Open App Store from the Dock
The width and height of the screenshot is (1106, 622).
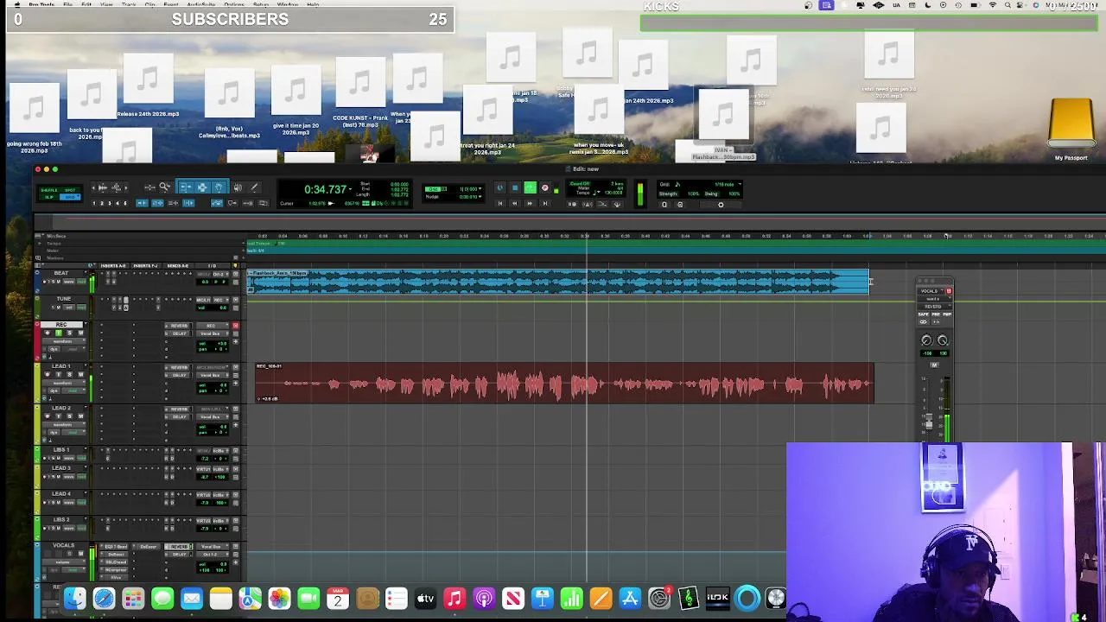click(630, 598)
